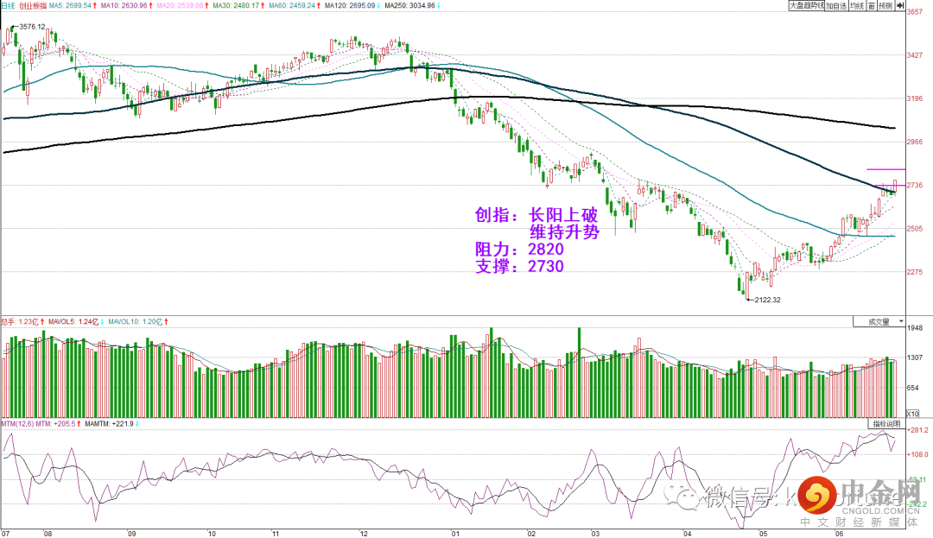Click the 阻力: 2820 annotation text
This screenshot has height=538, width=933.
tap(519, 249)
